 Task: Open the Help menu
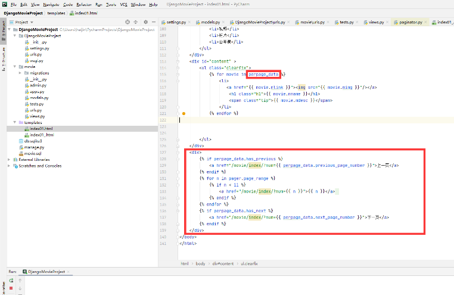[x=153, y=4]
